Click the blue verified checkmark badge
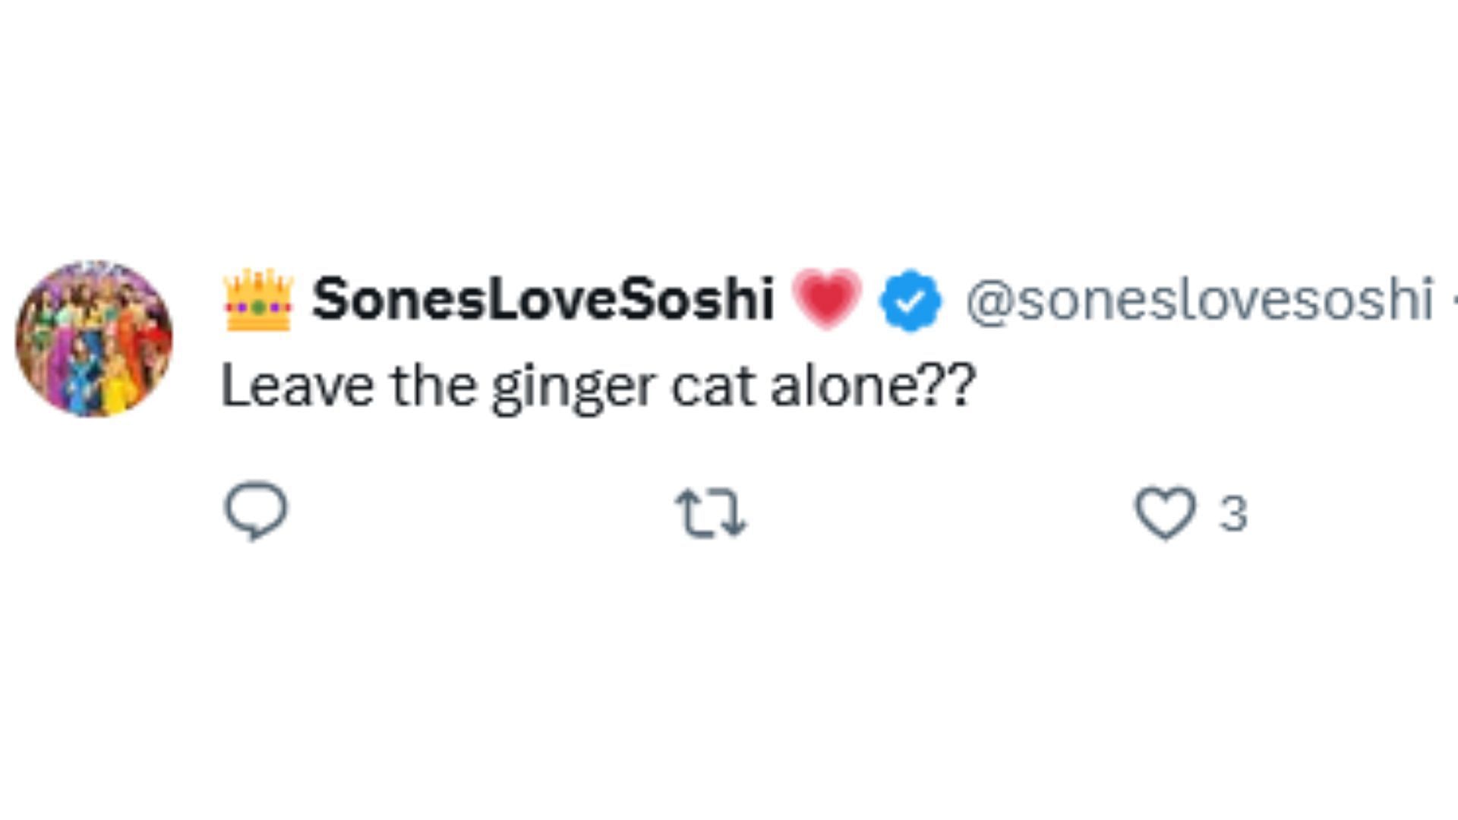1458x820 pixels. pos(910,301)
